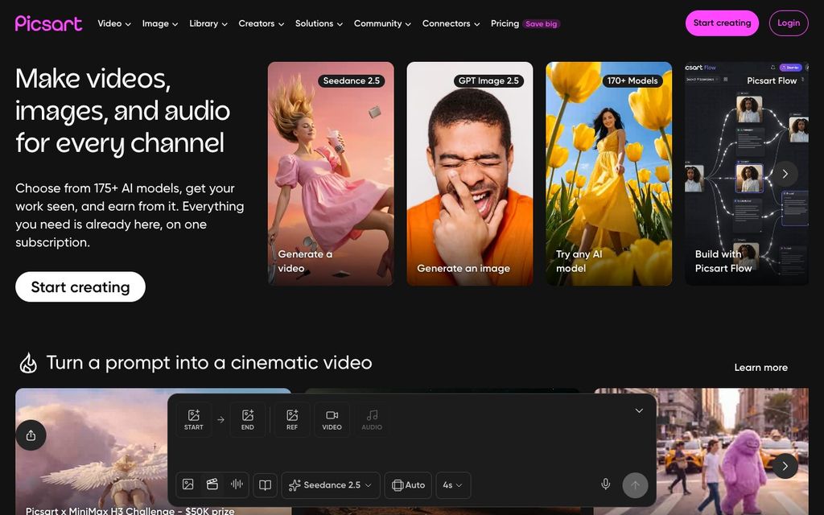Add a START frame image
The width and height of the screenshot is (824, 515).
point(193,419)
